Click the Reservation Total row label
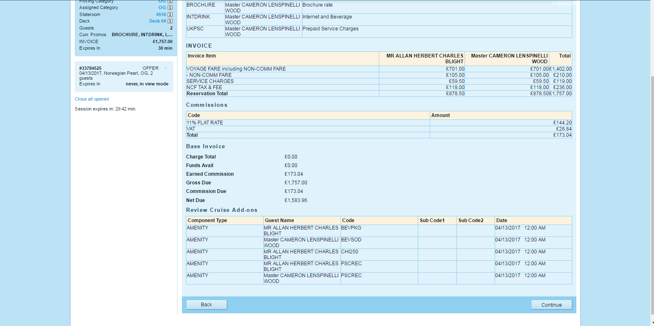Image resolution: width=654 pixels, height=326 pixels. 207,94
